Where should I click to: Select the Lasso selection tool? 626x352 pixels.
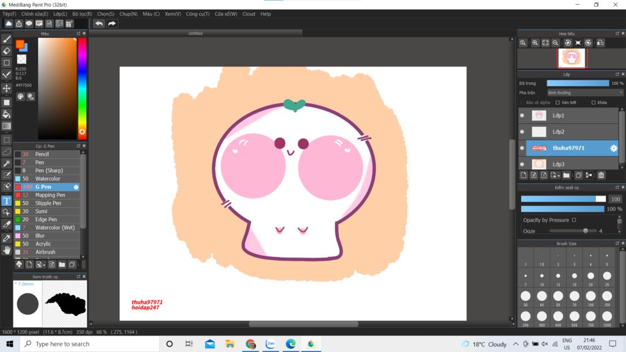pyautogui.click(x=7, y=152)
